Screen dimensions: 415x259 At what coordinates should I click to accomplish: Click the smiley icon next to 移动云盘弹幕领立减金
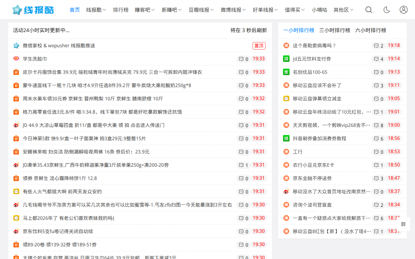286,98
